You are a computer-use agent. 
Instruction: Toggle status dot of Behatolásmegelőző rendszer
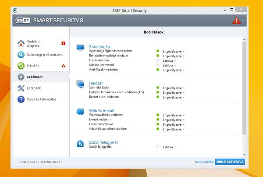[x=158, y=56]
